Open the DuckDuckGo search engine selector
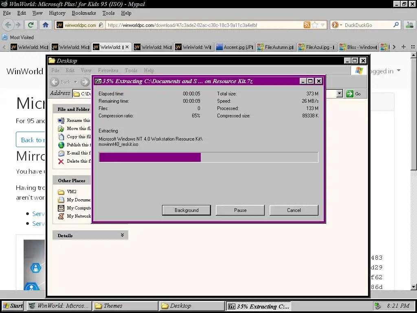This screenshot has width=417, height=313. (x=337, y=25)
